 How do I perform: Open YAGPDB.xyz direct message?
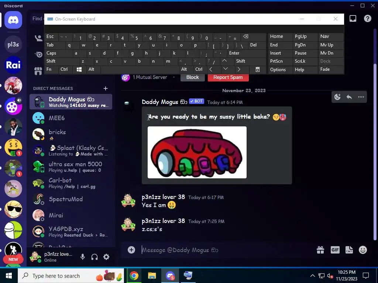(x=71, y=231)
